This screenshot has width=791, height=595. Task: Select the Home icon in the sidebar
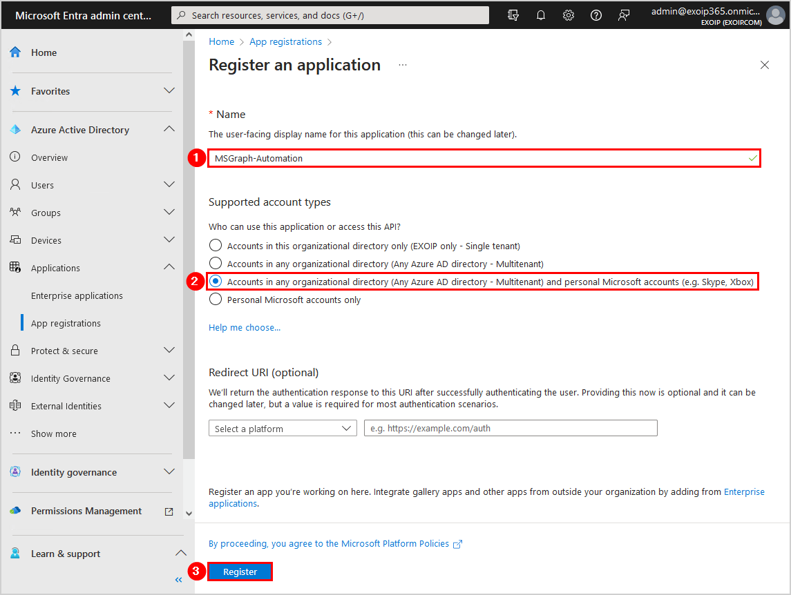coord(15,52)
